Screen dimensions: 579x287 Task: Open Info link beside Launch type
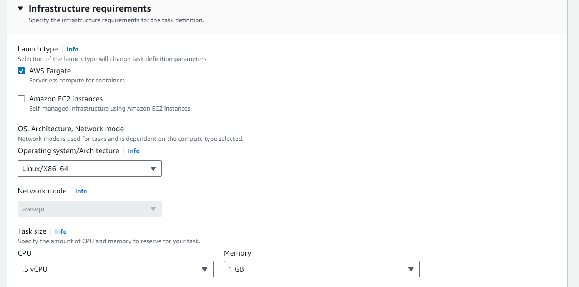click(73, 49)
